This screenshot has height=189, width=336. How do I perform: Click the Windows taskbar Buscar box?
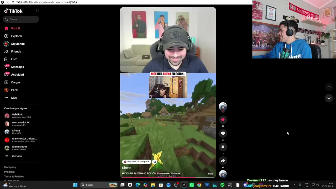pos(99,185)
